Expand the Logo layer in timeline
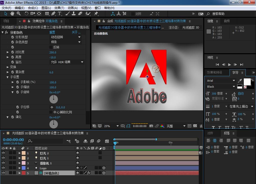Screen dimensions: 256x184 click(19, 168)
